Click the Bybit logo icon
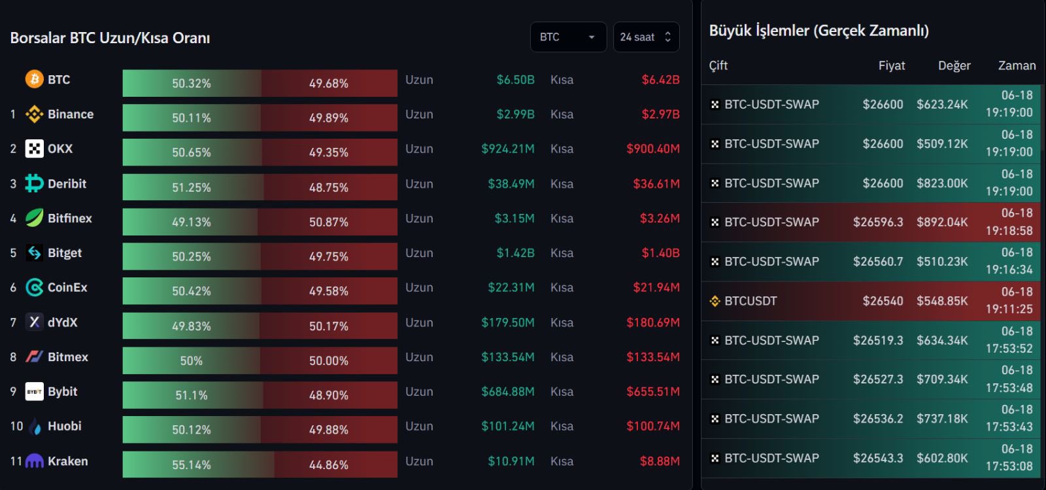 click(x=34, y=391)
